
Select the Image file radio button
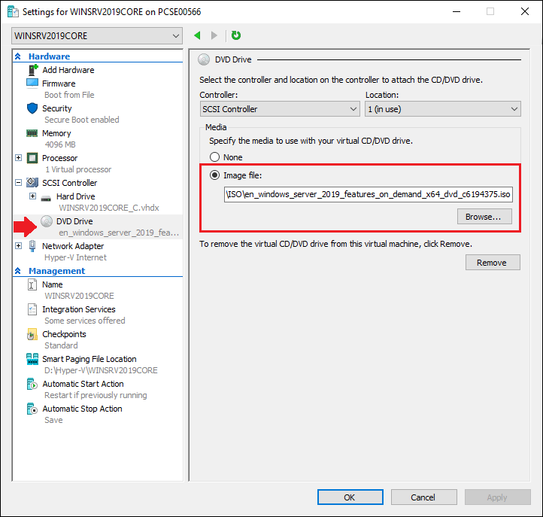pos(214,175)
